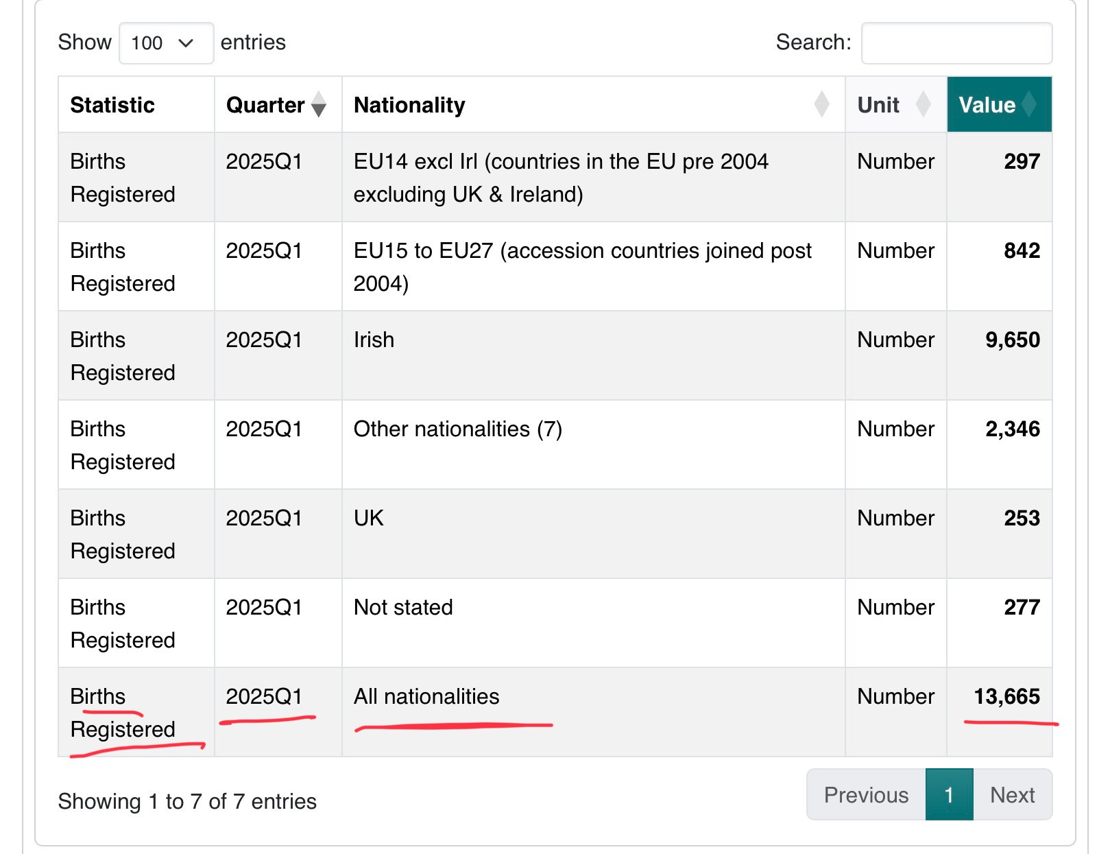1110x854 pixels.
Task: Select the Irish nationality row
Action: 374,340
